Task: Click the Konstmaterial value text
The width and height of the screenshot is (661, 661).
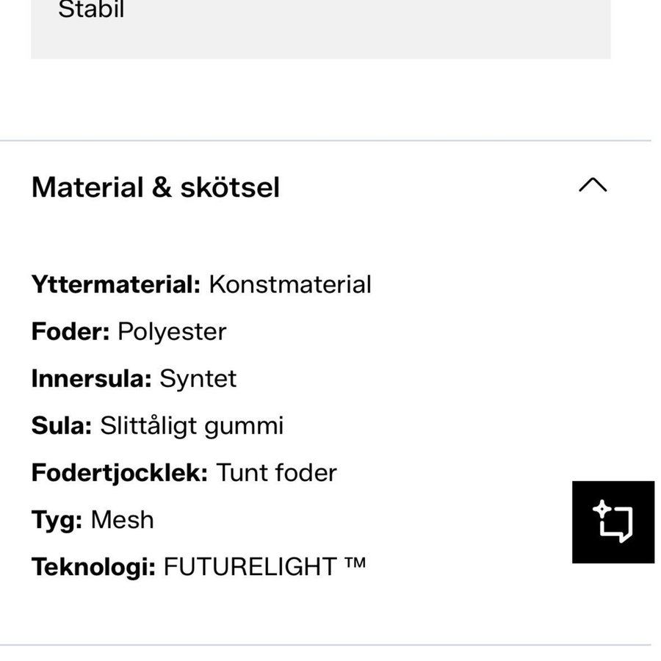Action: [290, 284]
